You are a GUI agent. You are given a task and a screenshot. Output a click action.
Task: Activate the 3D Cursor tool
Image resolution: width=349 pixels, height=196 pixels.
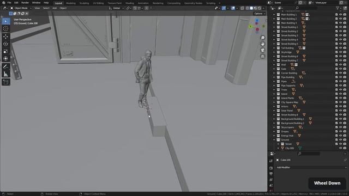pos(6,29)
